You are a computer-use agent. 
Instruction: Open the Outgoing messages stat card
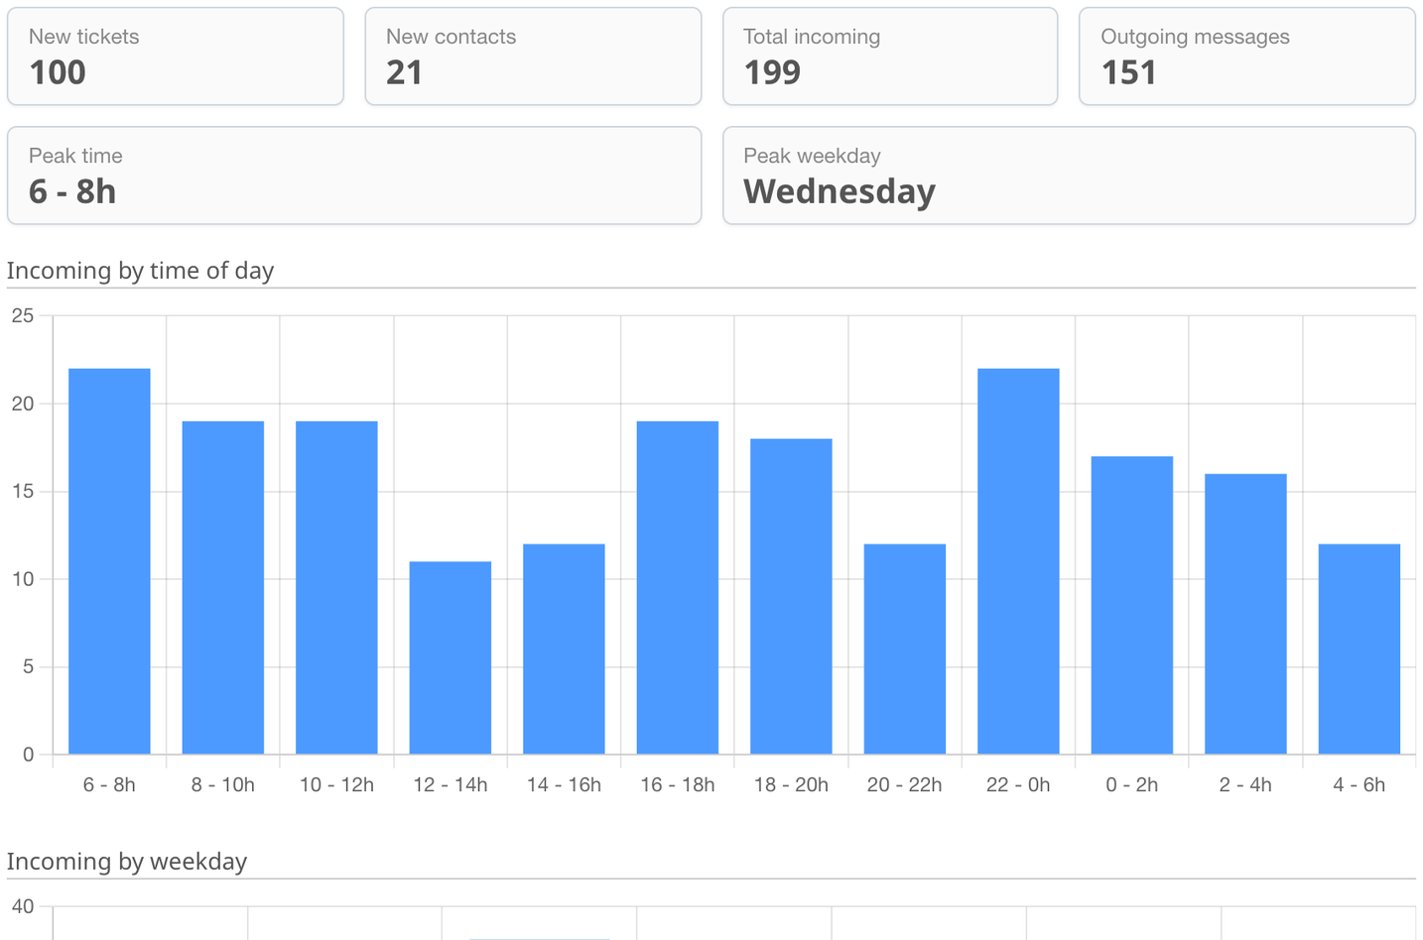(x=1247, y=57)
